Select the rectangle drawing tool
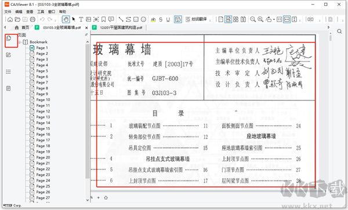 click(136, 20)
